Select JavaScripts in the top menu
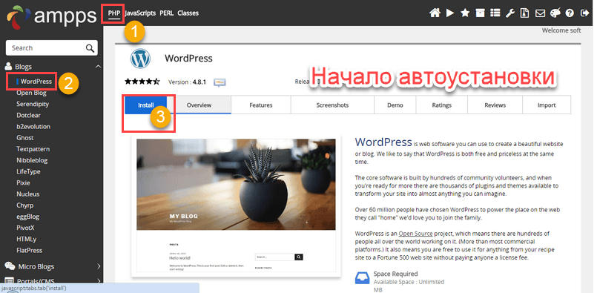 [140, 13]
